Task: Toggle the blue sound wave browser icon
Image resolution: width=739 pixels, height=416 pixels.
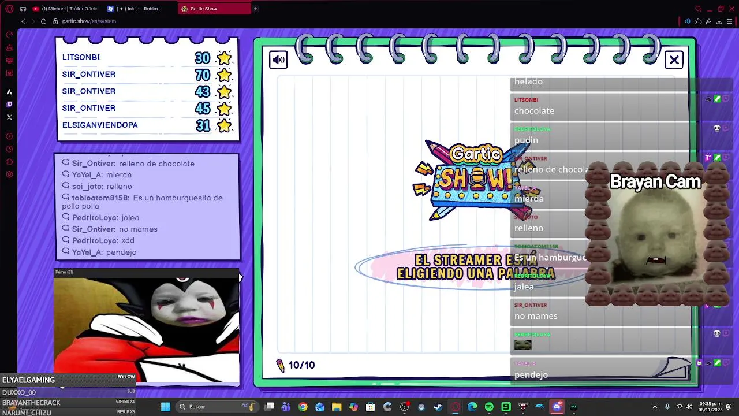Action: click(x=688, y=21)
